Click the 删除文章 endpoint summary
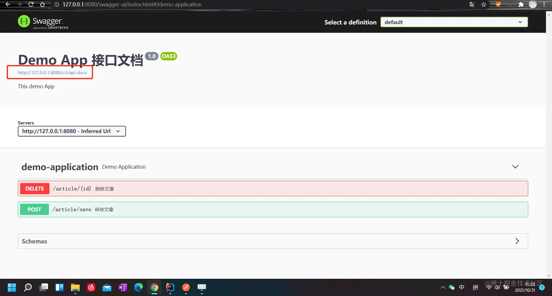This screenshot has height=296, width=552. pyautogui.click(x=104, y=189)
